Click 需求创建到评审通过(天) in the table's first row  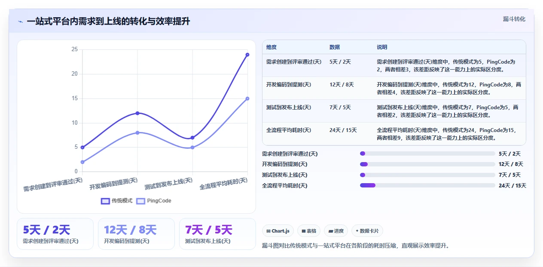coord(294,62)
